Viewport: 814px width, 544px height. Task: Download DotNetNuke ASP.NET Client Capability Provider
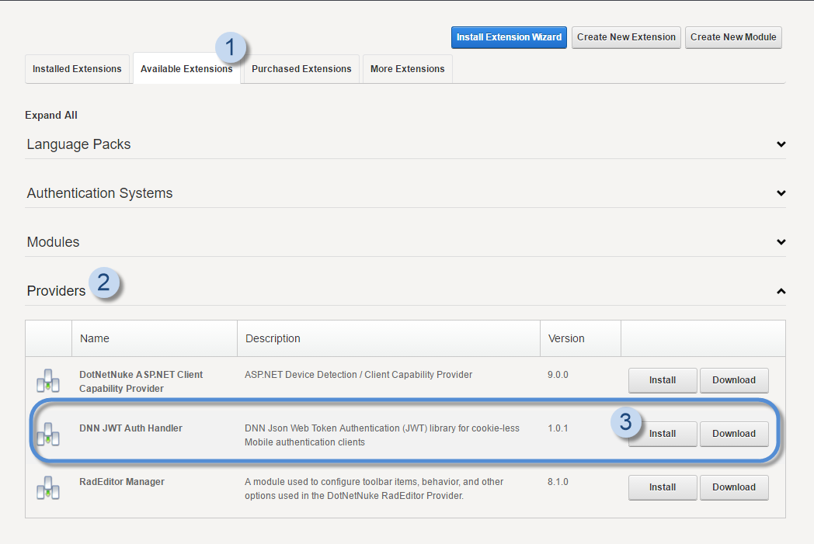pos(734,380)
